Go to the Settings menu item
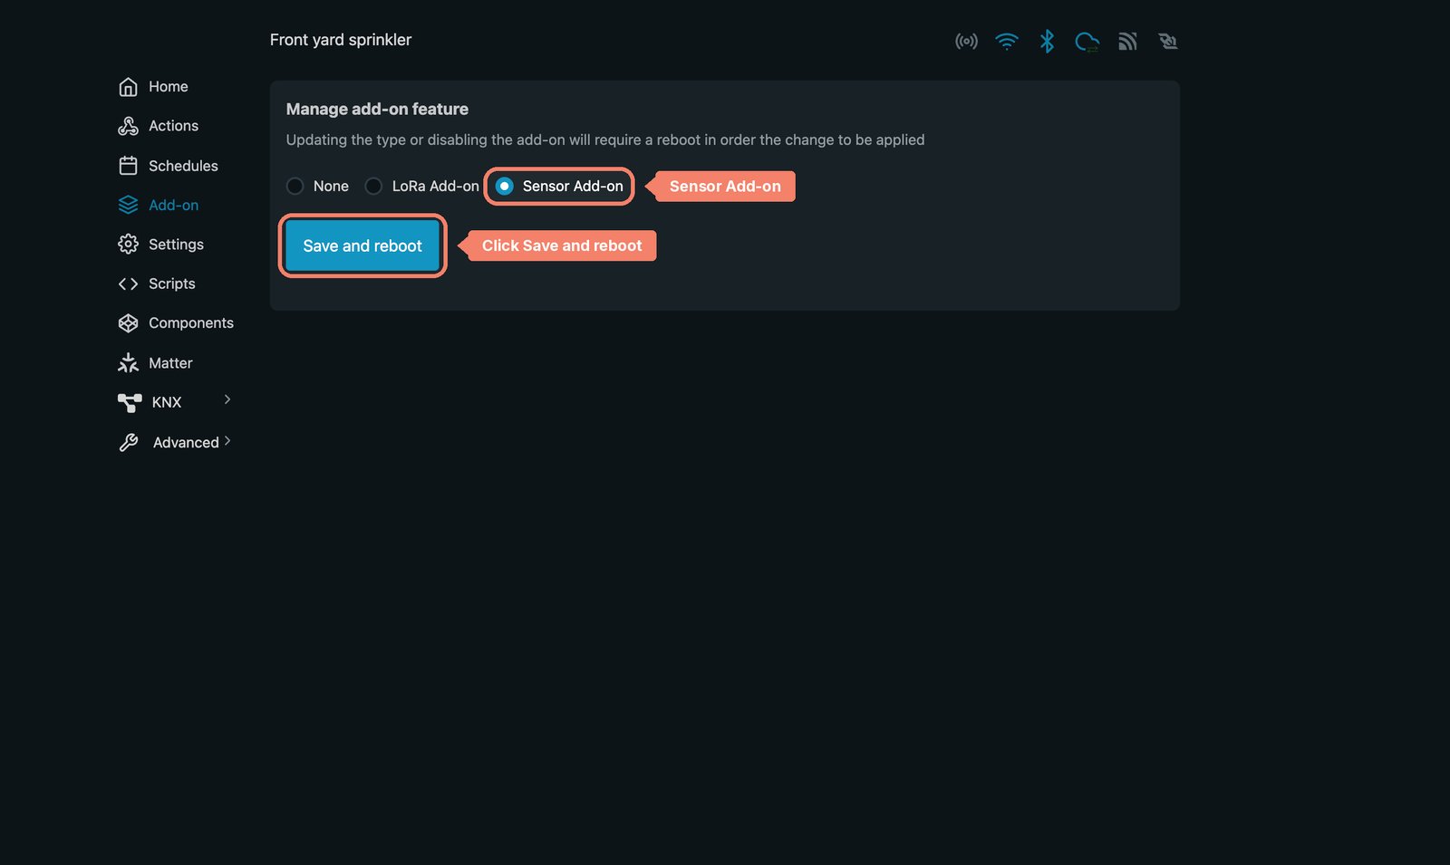The width and height of the screenshot is (1450, 865). (161, 245)
